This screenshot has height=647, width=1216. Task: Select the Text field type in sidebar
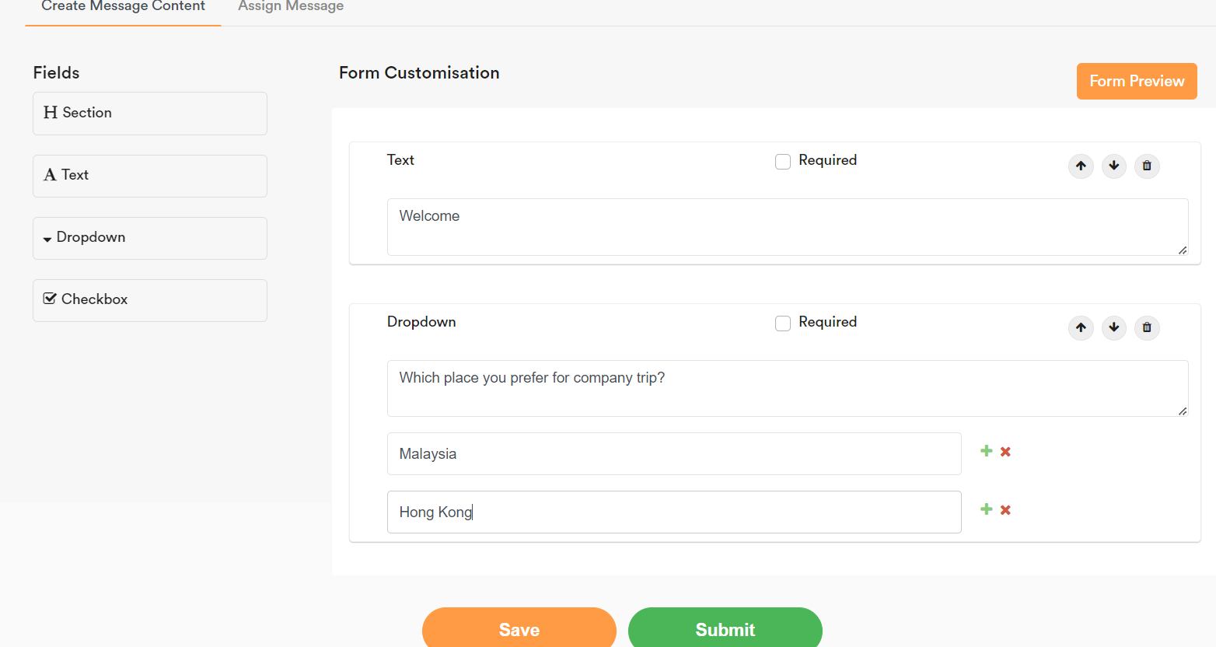pyautogui.click(x=149, y=175)
